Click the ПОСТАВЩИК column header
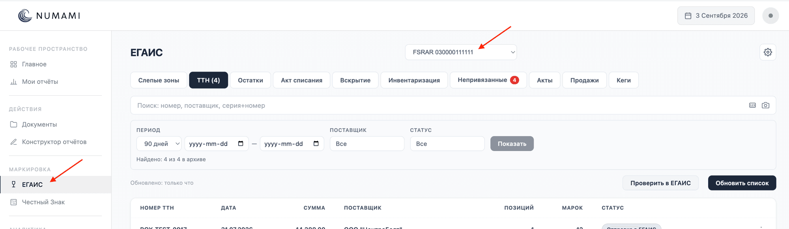Image resolution: width=789 pixels, height=229 pixels. pyautogui.click(x=363, y=208)
